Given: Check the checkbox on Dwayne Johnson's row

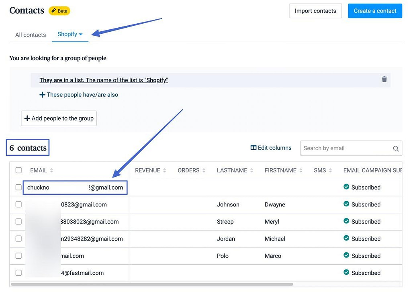Looking at the screenshot, I should [x=18, y=204].
